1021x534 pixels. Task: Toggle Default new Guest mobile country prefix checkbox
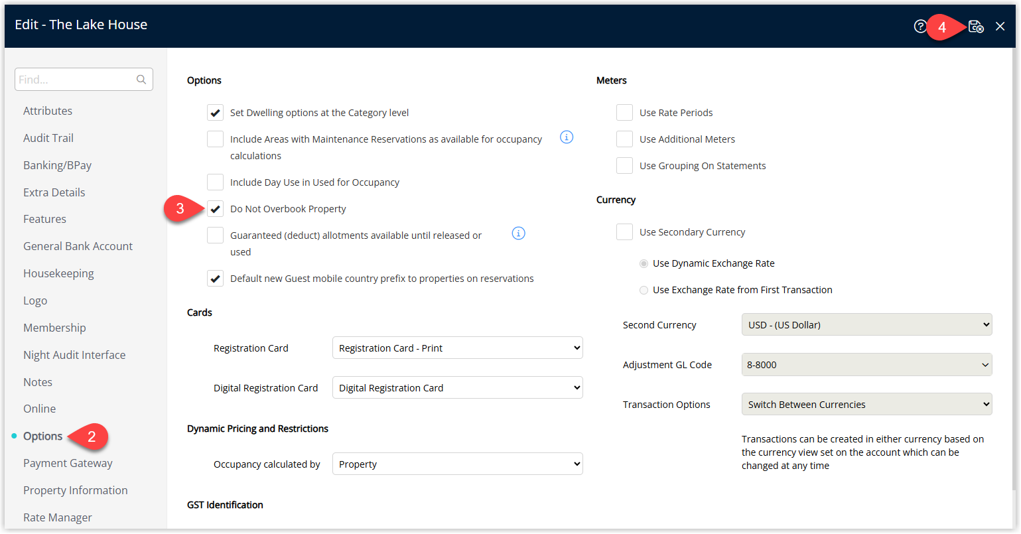coord(216,279)
